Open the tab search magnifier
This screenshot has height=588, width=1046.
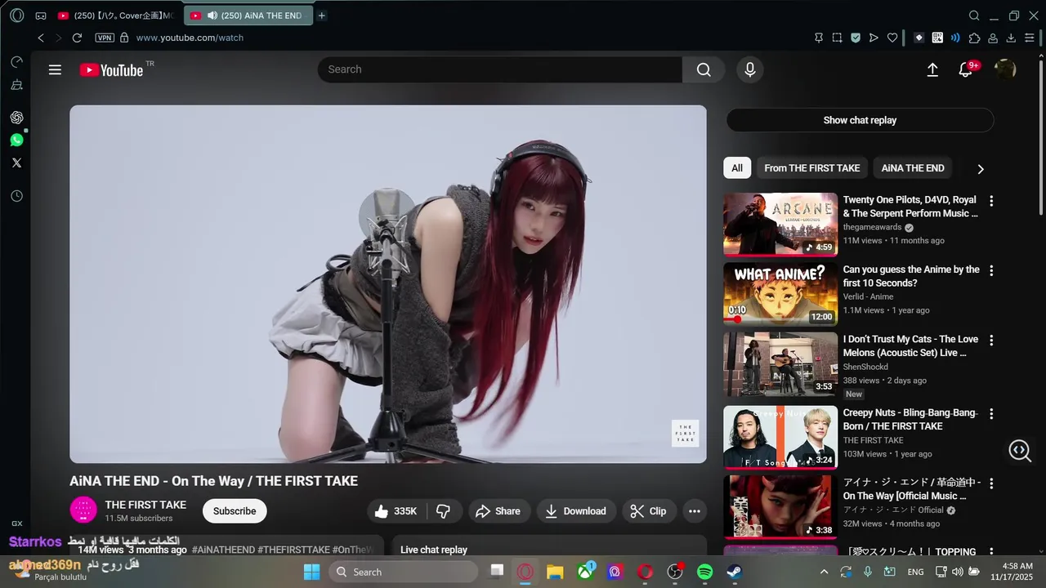point(974,16)
